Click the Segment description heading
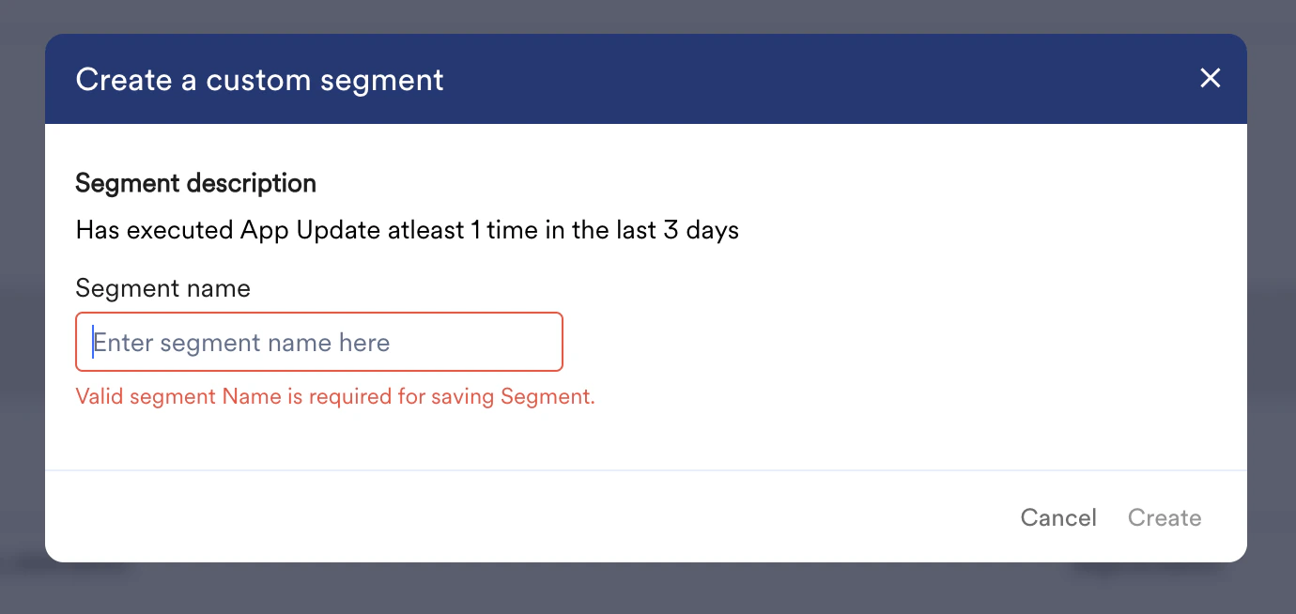1296x614 pixels. coord(195,182)
